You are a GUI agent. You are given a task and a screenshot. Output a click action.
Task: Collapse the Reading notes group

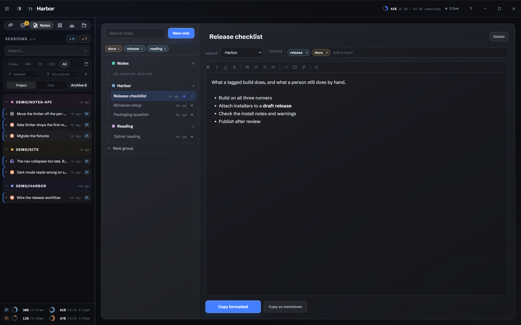pos(107,126)
